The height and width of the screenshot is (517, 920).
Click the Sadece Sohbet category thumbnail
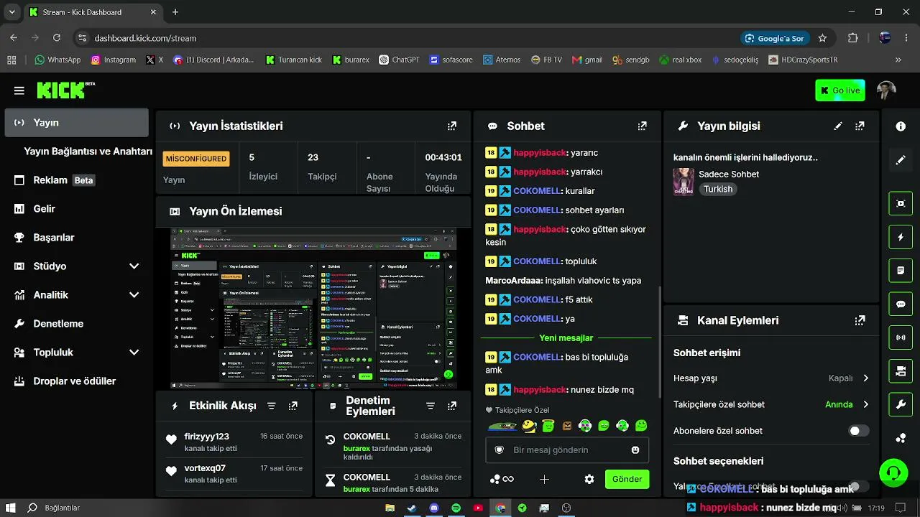pyautogui.click(x=684, y=182)
